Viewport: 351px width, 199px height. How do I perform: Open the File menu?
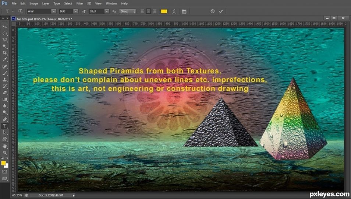14,3
